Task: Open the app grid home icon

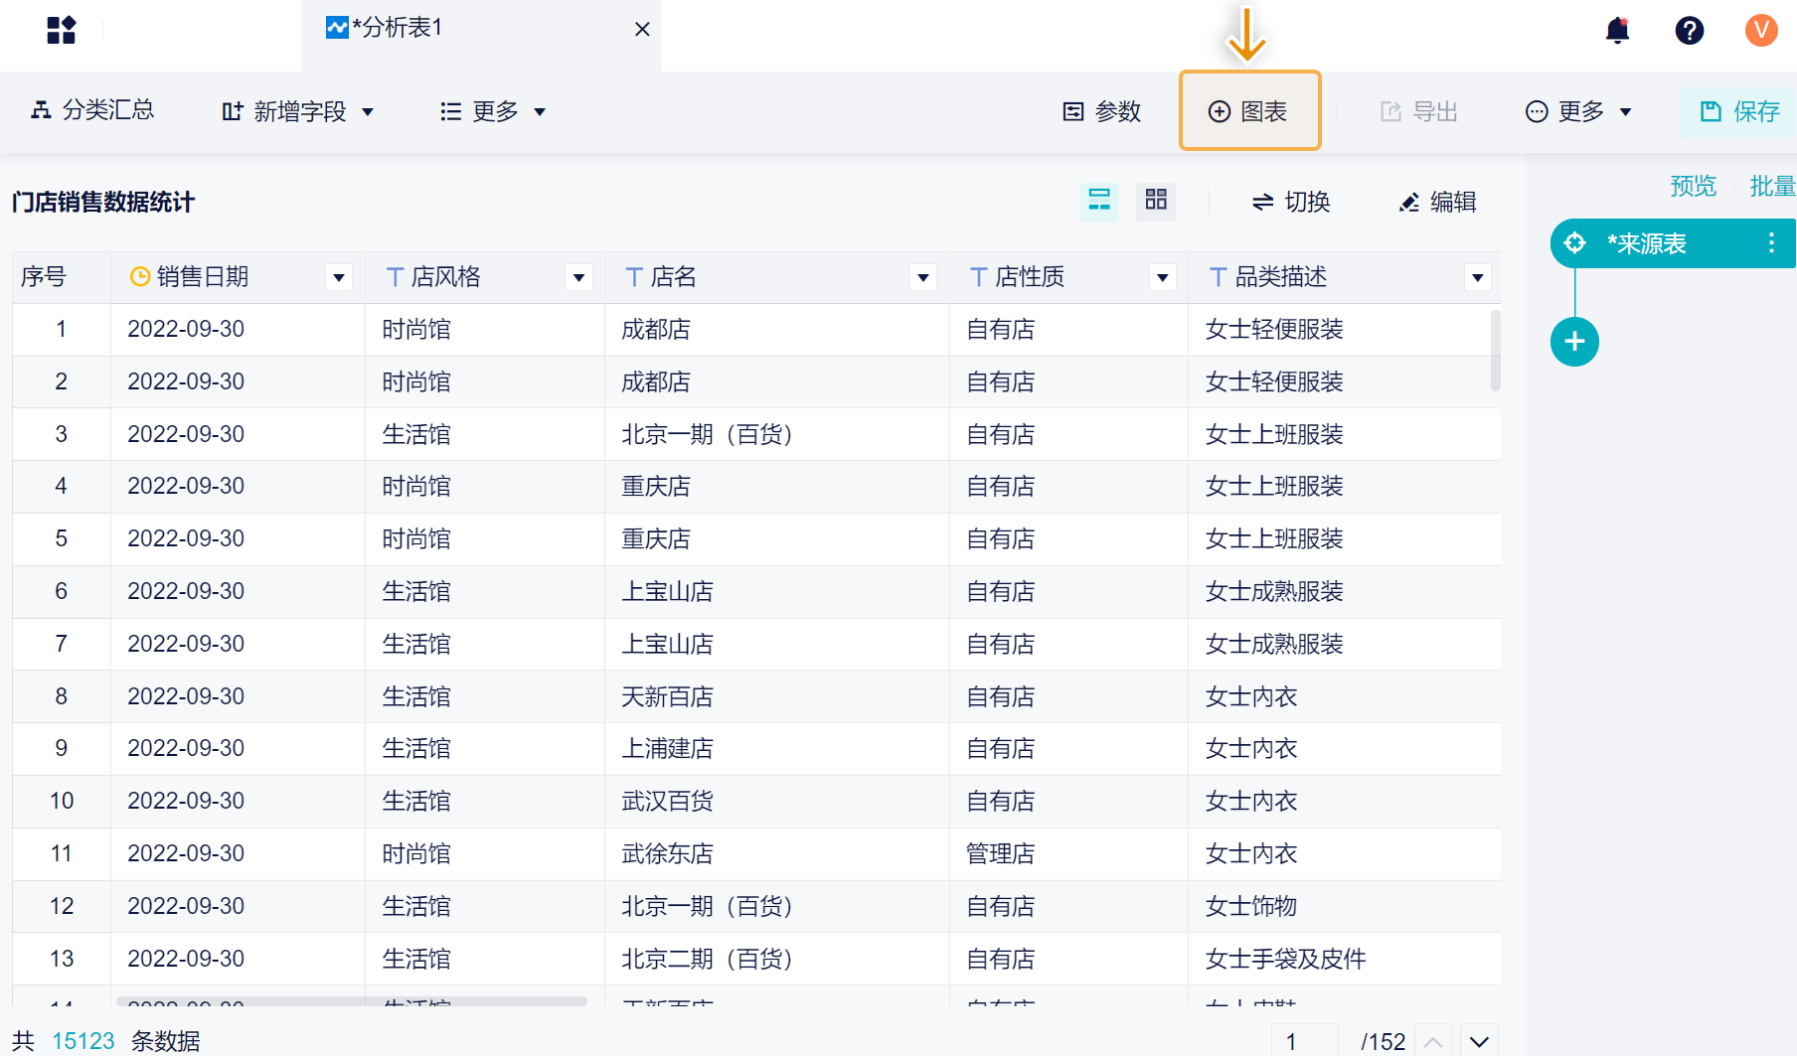Action: click(x=61, y=30)
